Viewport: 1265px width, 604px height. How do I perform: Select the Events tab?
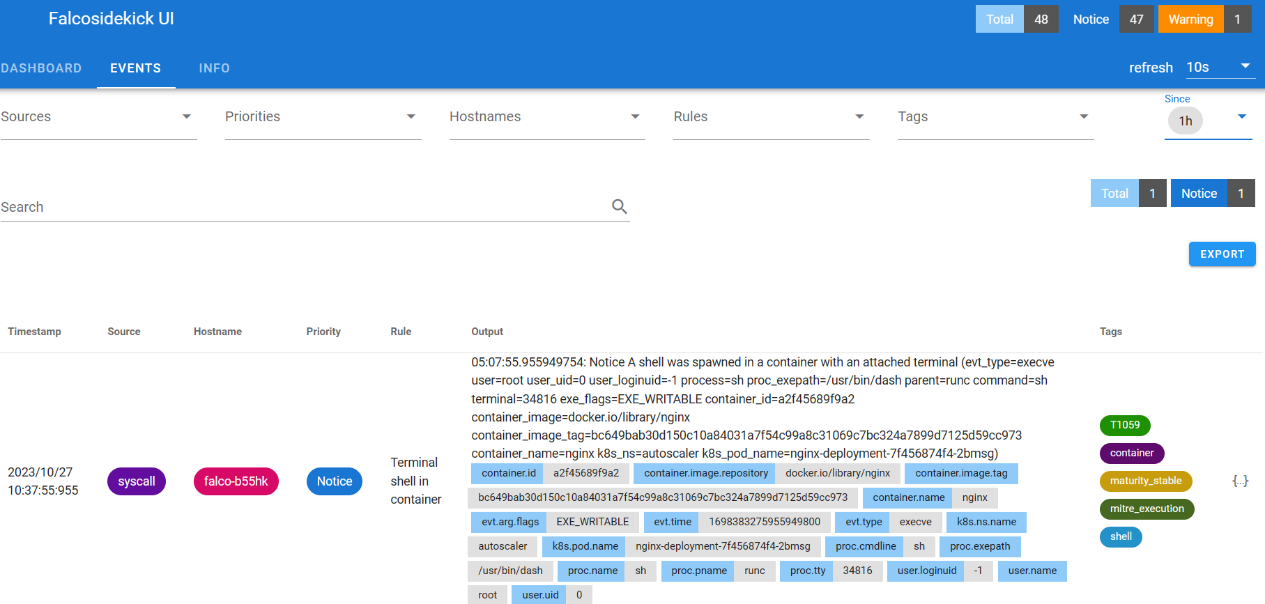click(x=136, y=68)
